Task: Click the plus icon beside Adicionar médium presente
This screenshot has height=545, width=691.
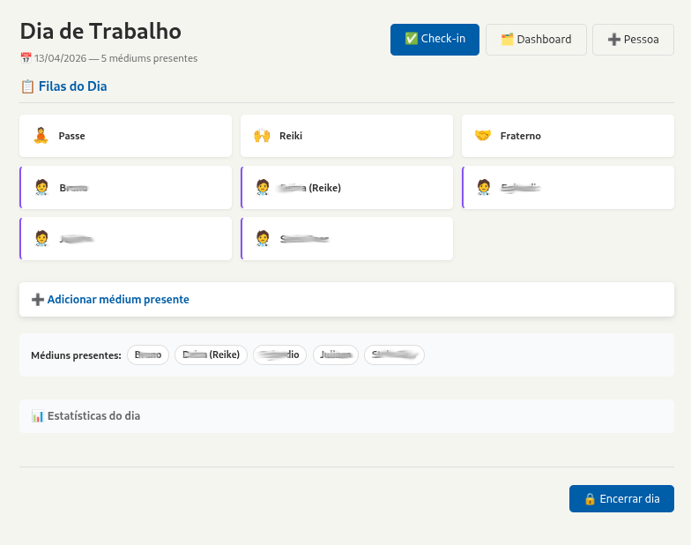Action: [x=38, y=300]
